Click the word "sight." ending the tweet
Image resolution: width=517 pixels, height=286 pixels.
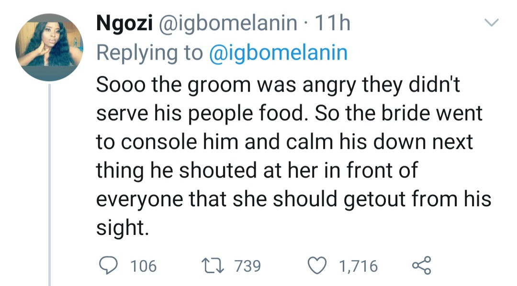coord(120,228)
